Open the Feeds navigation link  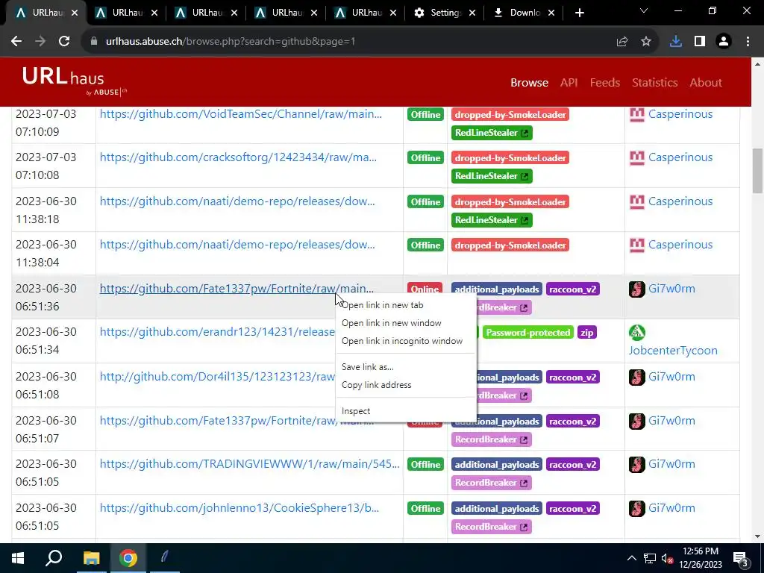pyautogui.click(x=604, y=82)
